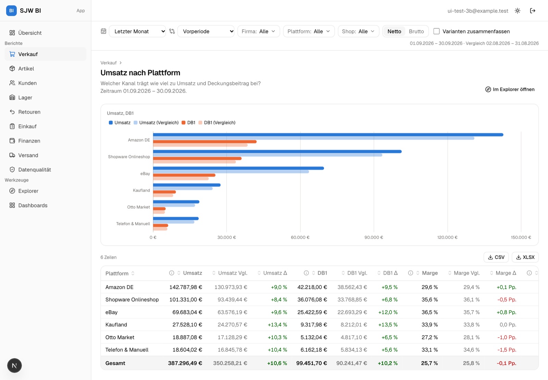Click the App label in sidebar header
Image resolution: width=548 pixels, height=380 pixels.
pos(80,11)
